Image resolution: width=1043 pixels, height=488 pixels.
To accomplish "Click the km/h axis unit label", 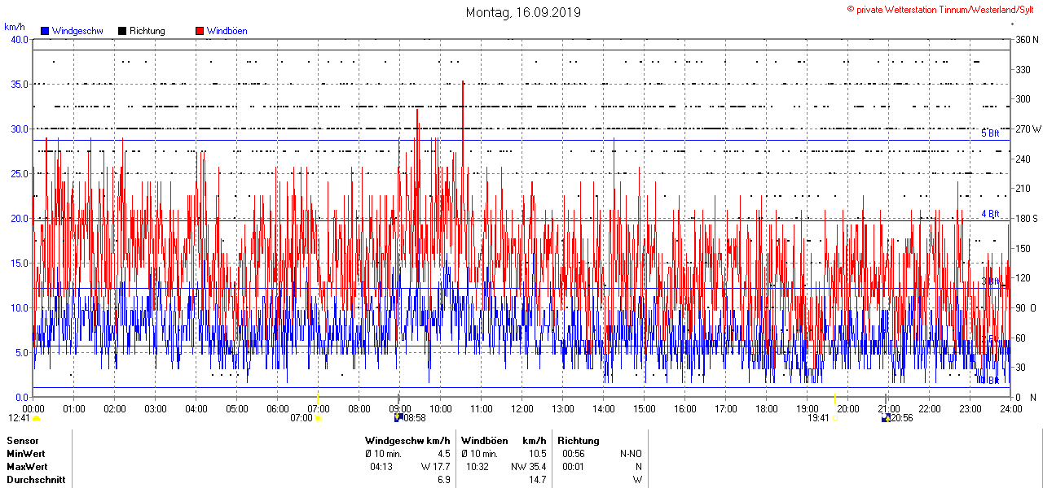I will coord(15,27).
